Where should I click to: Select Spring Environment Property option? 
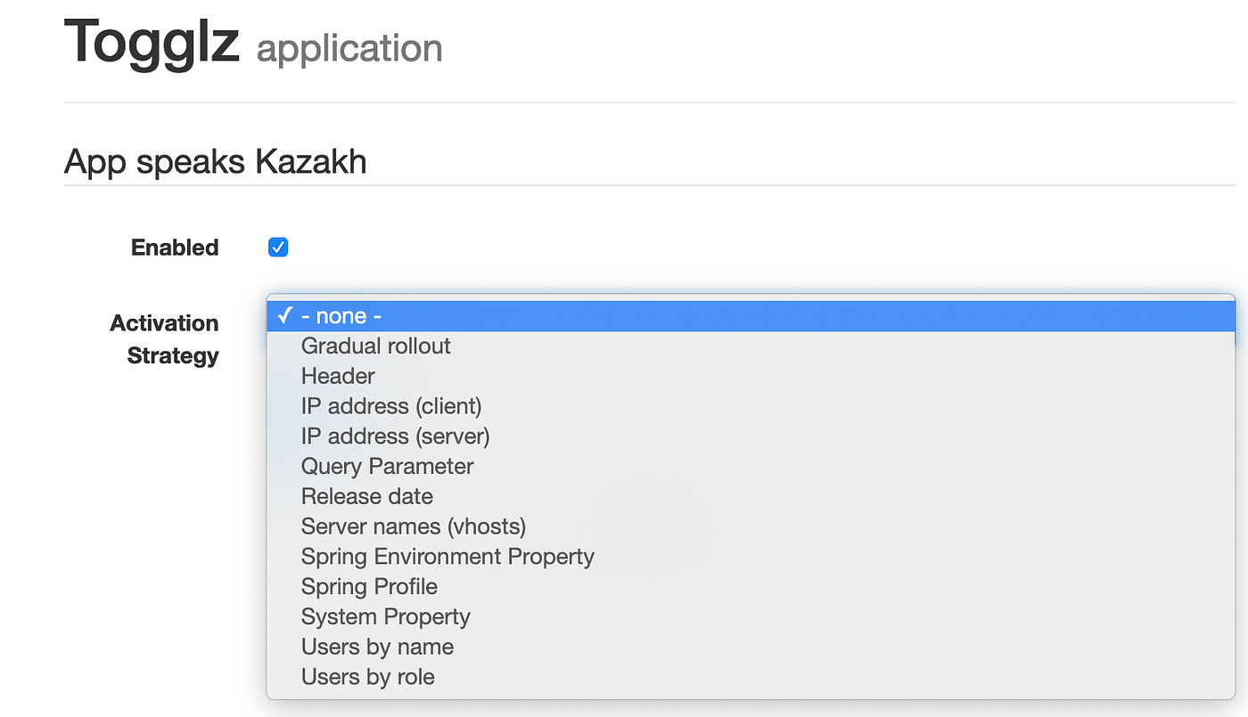pyautogui.click(x=751, y=557)
